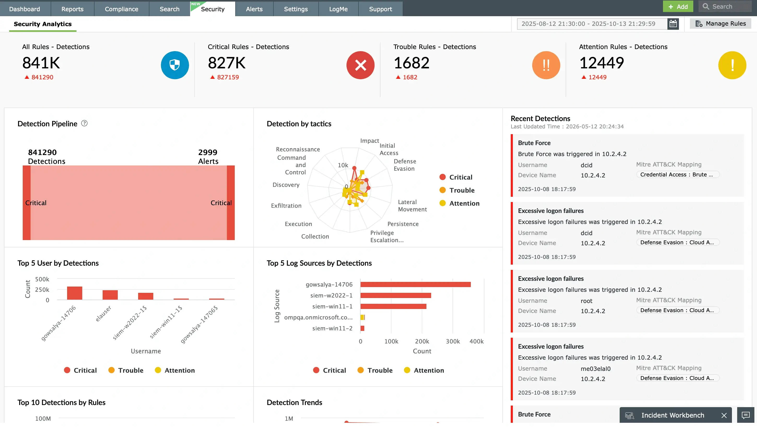Click the elauser bar in user chart
The image size is (757, 428).
point(110,295)
